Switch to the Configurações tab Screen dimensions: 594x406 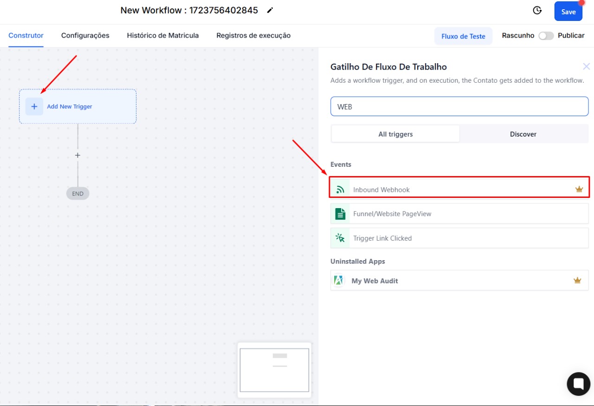pyautogui.click(x=85, y=35)
